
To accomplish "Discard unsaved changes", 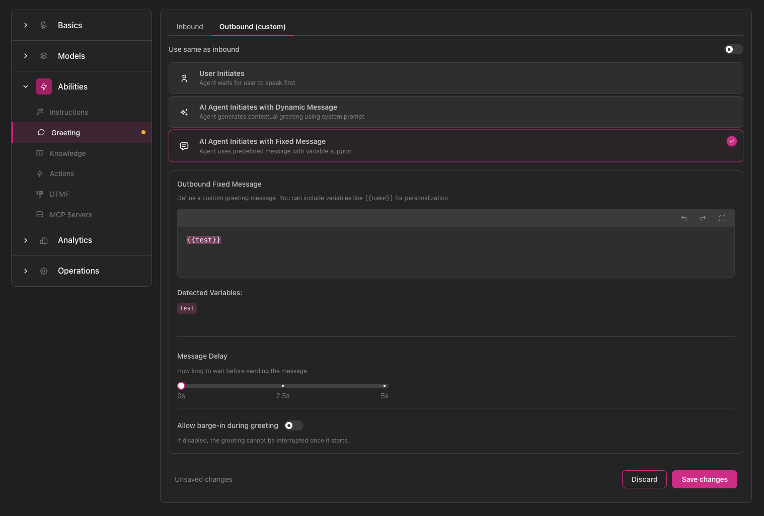I will click(644, 479).
